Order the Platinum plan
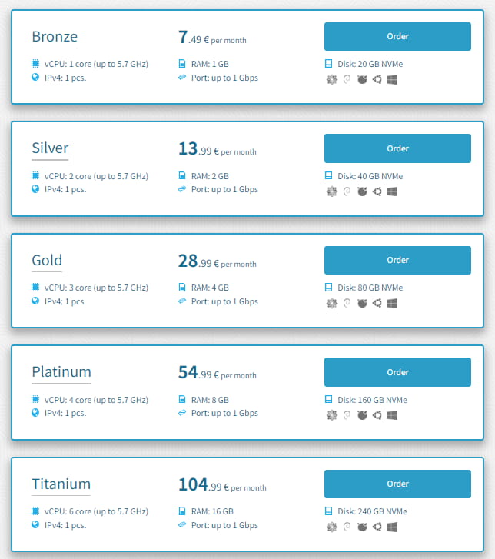The height and width of the screenshot is (559, 495). point(397,372)
